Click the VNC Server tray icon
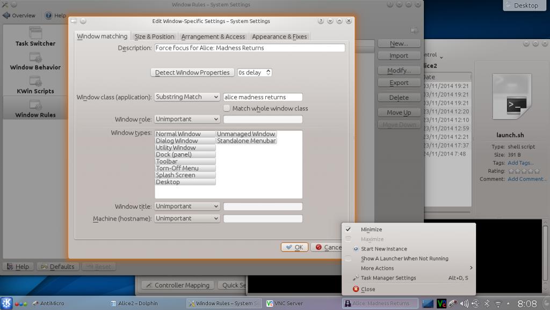The height and width of the screenshot is (310, 550). 441,304
